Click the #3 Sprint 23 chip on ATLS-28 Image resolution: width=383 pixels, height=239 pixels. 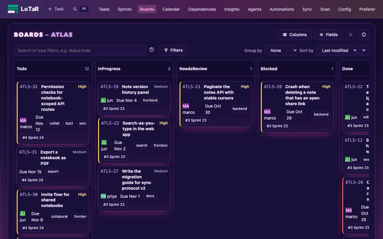tap(277, 126)
